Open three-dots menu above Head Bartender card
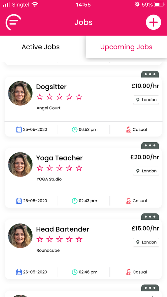The width and height of the screenshot is (167, 297). click(x=150, y=217)
